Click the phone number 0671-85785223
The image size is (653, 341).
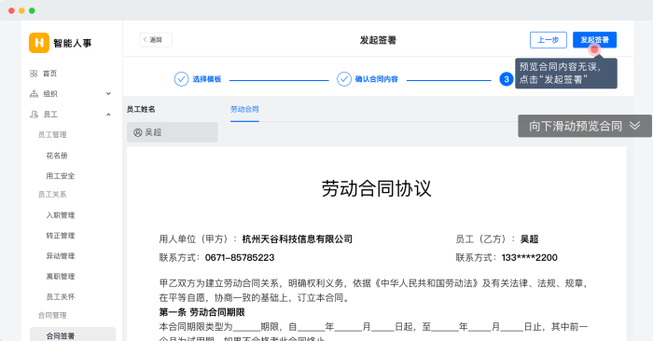click(240, 258)
